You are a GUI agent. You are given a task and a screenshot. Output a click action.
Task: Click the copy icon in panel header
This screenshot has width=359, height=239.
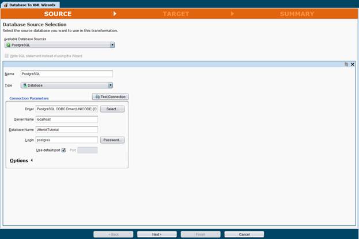[x=346, y=64]
